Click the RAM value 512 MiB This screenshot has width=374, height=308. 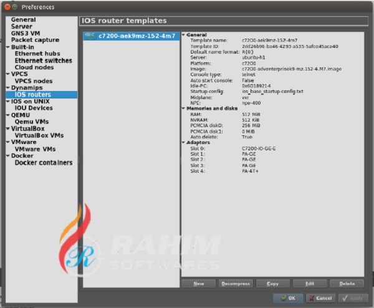[251, 115]
